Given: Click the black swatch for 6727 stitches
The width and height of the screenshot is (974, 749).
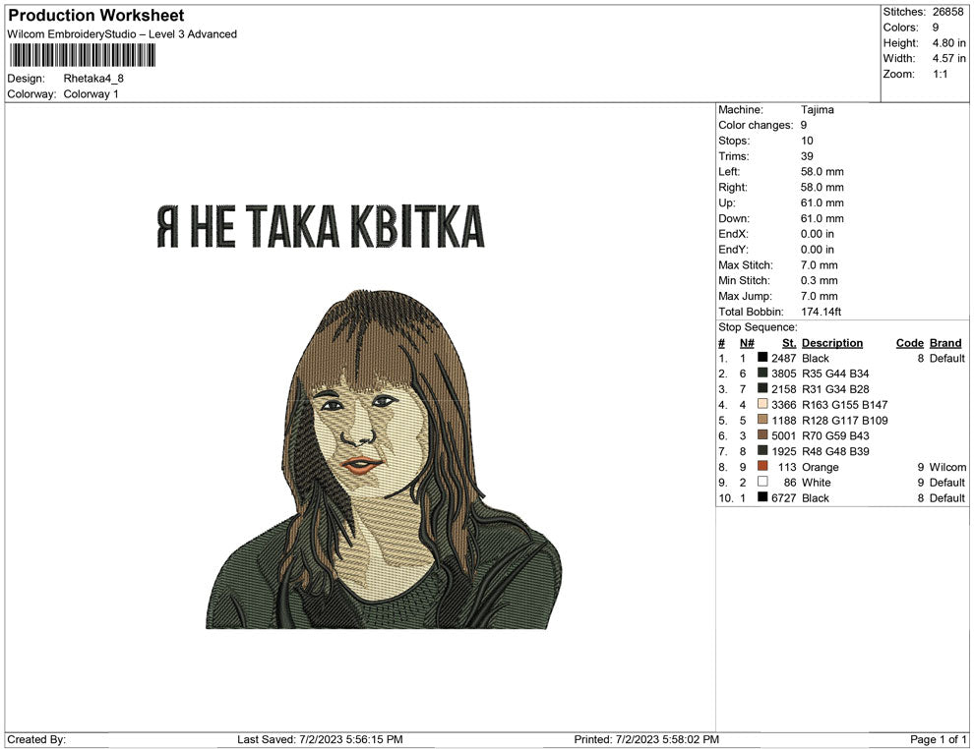Looking at the screenshot, I should (x=762, y=498).
